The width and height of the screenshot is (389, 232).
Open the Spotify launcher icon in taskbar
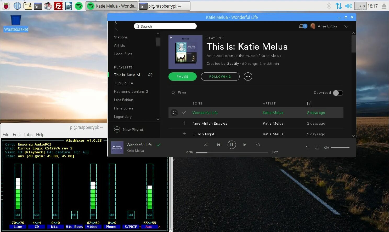click(79, 6)
